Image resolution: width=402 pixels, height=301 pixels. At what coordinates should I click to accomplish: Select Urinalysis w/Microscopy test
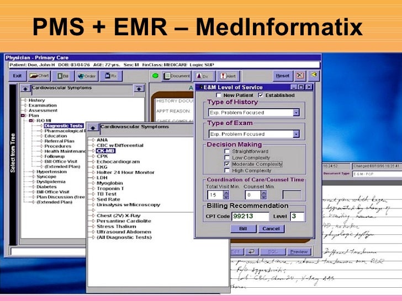pyautogui.click(x=128, y=205)
